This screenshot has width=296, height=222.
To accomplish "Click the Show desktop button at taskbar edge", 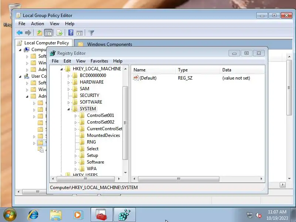I will coord(294,215).
